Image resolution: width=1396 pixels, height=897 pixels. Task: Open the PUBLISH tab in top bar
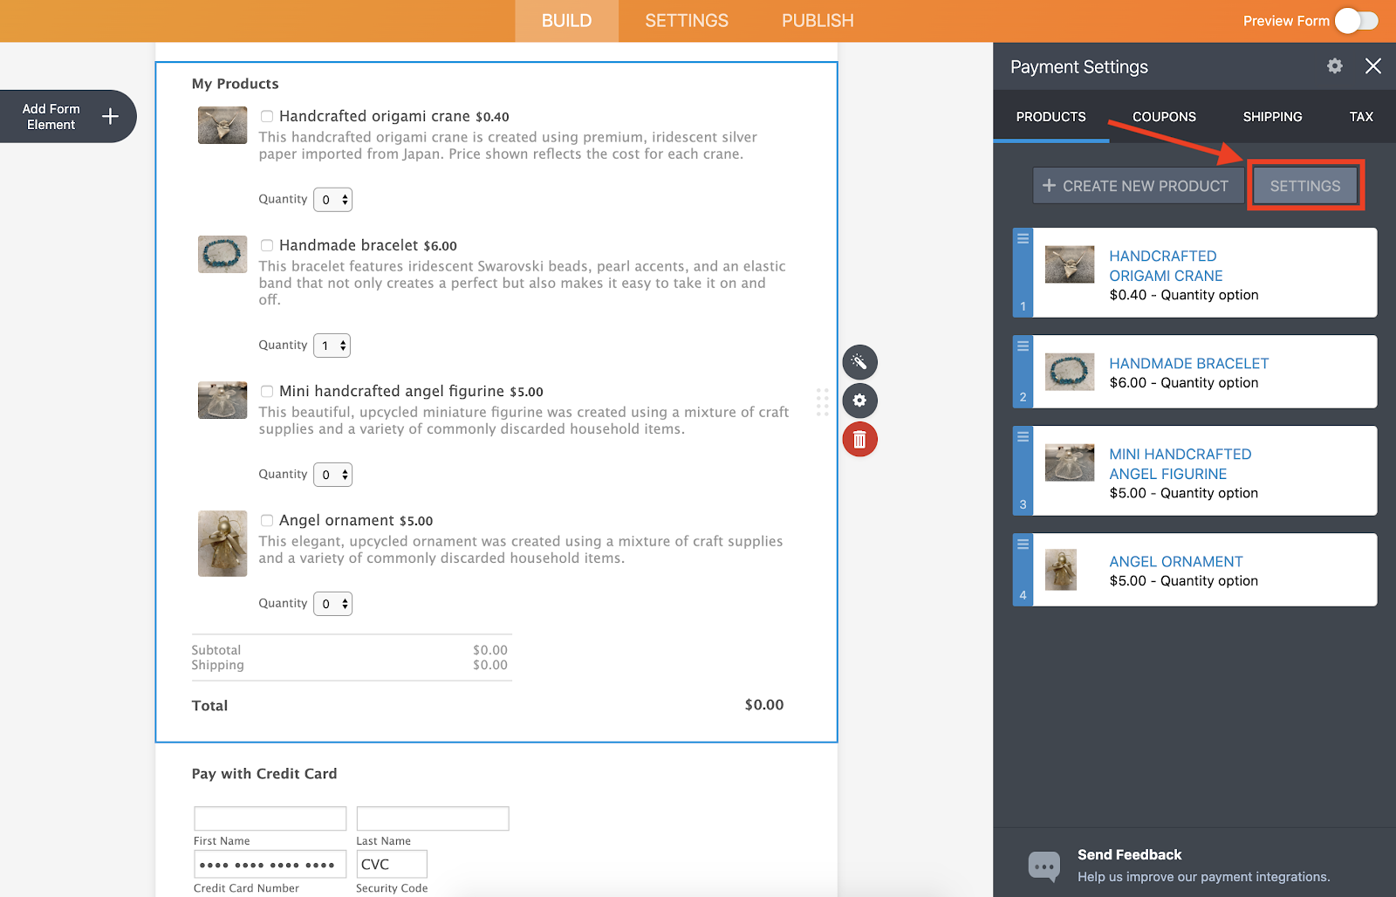[x=818, y=21]
